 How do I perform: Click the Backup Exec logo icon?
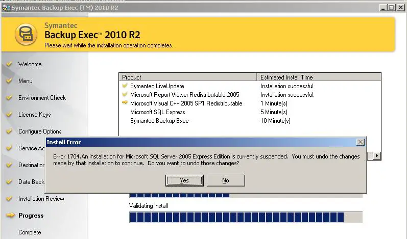26,35
